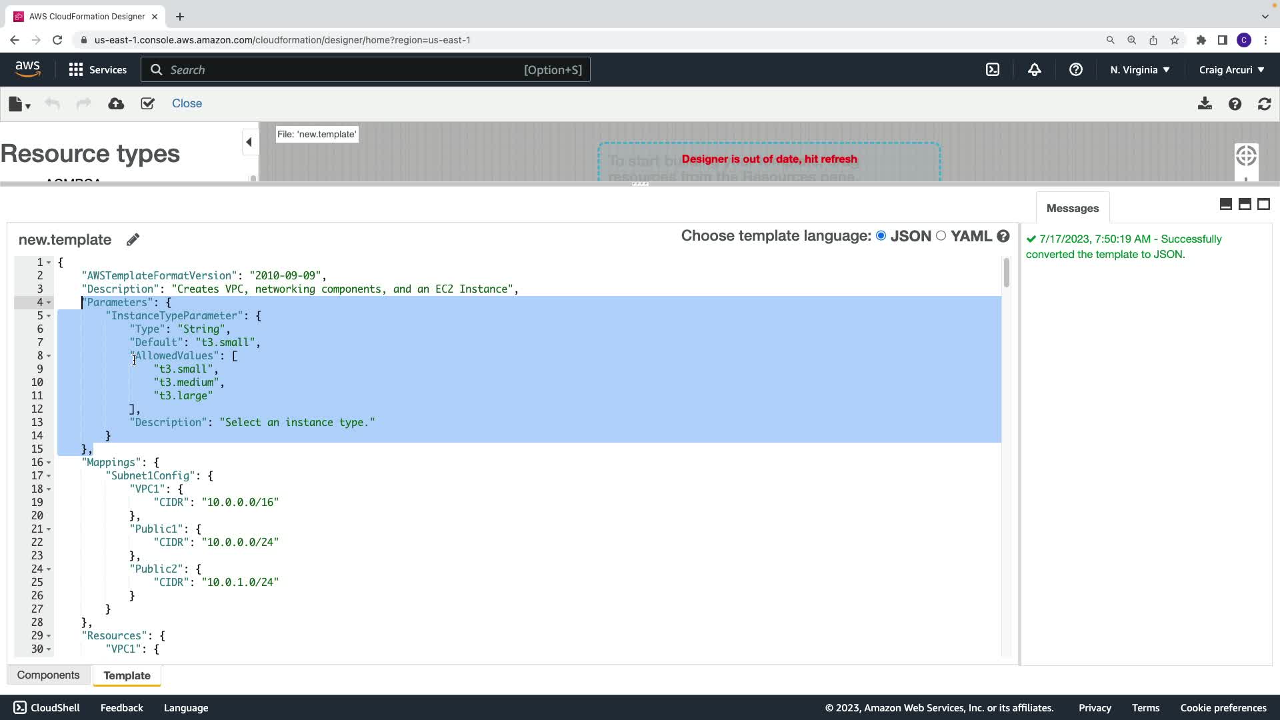1280x720 pixels.
Task: Click the code editor vertical scrollbar
Action: click(x=1006, y=273)
